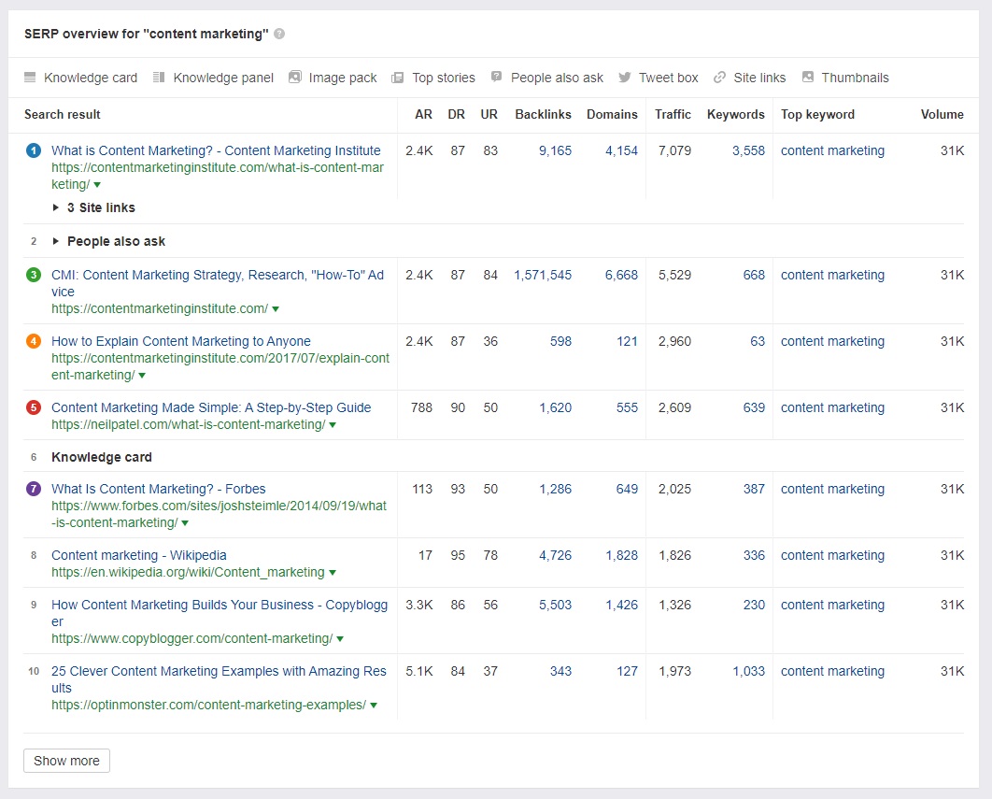Click the Tweet box bird icon
The width and height of the screenshot is (992, 799).
click(x=625, y=78)
